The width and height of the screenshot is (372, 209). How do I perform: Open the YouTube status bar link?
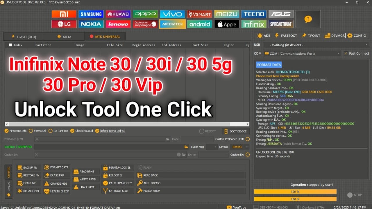(x=237, y=207)
